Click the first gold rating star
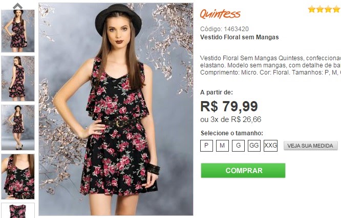This screenshot has height=218, width=341. tap(312, 9)
